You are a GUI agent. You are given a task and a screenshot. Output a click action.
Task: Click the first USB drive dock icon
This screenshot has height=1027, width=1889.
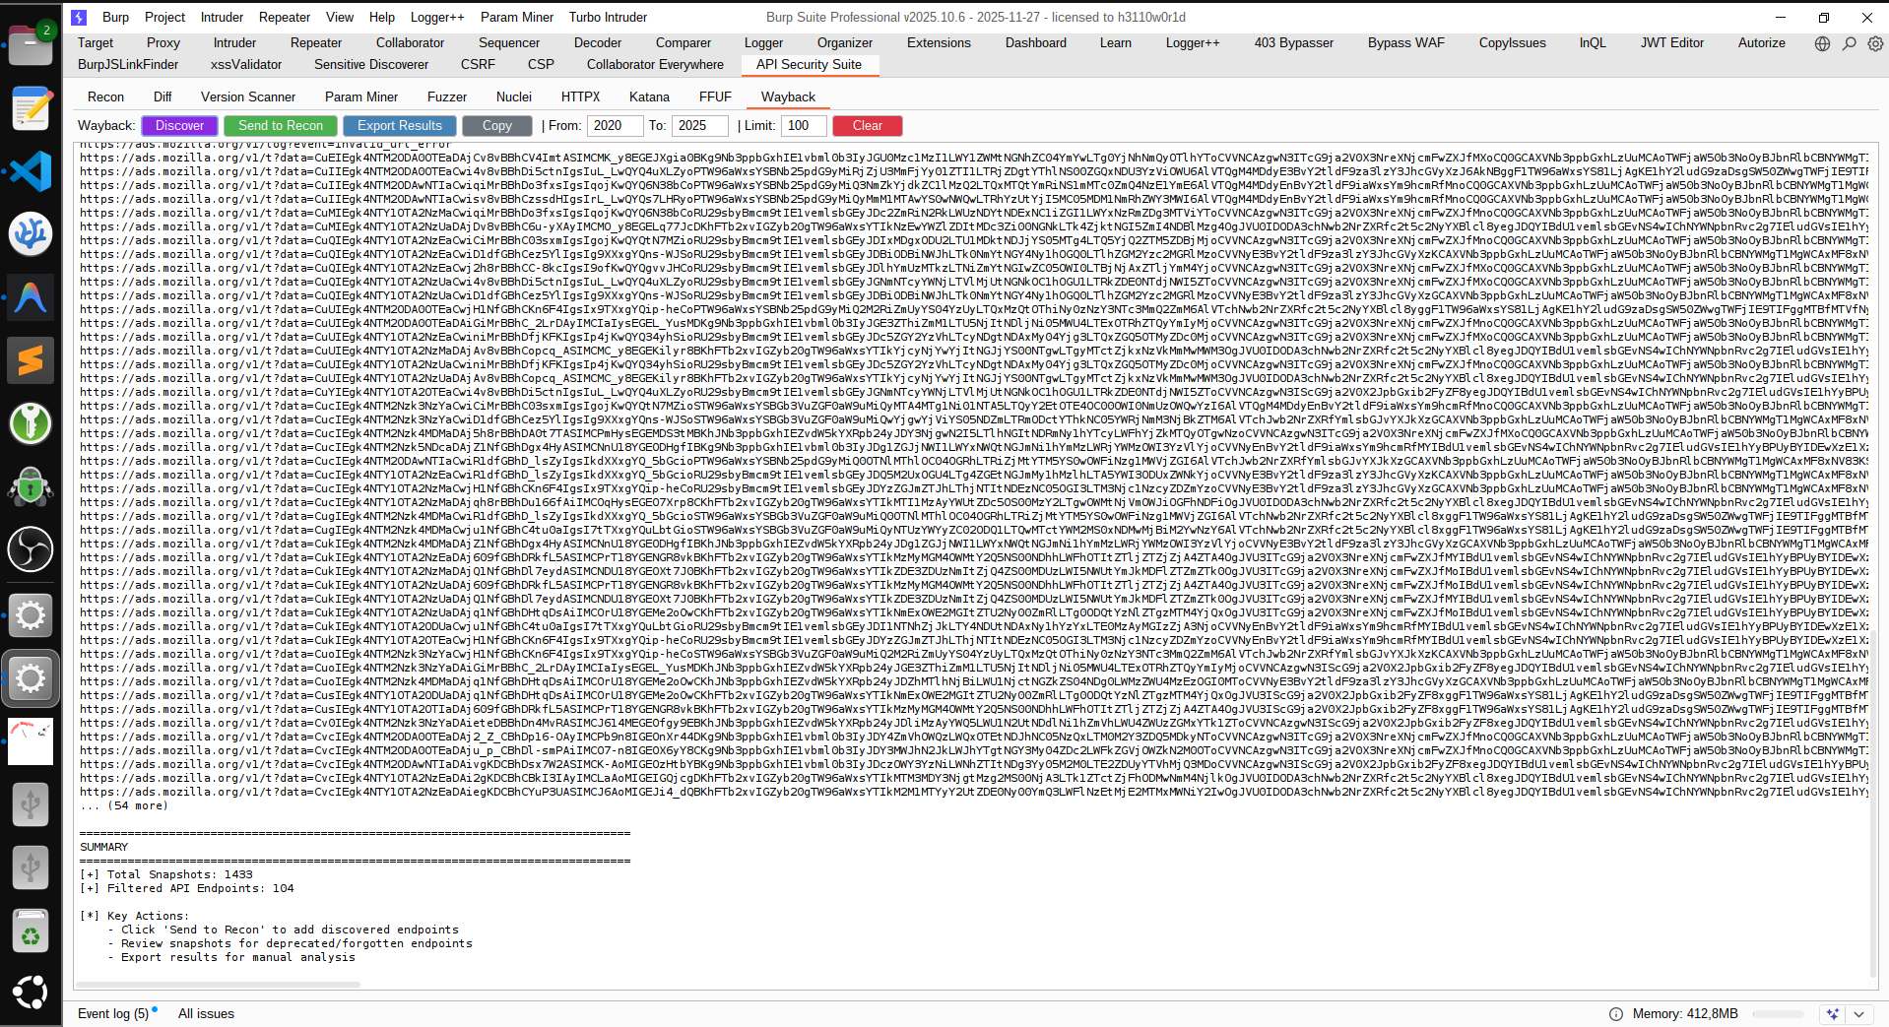click(x=31, y=804)
